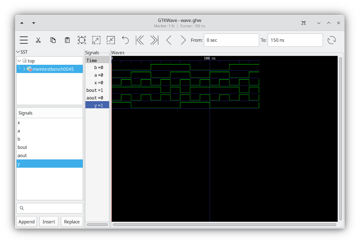Paste traces with the clipboard icon
The width and height of the screenshot is (359, 243).
[67, 40]
